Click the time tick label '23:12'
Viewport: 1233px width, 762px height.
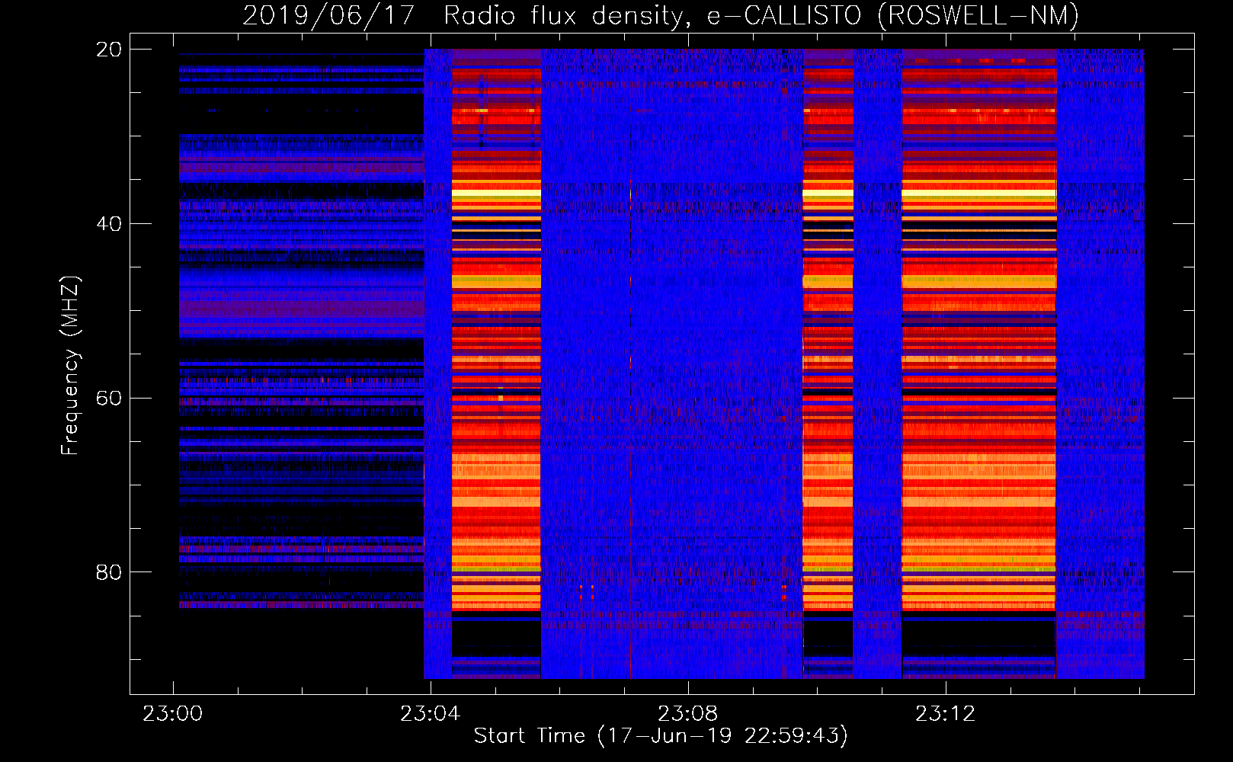point(946,714)
